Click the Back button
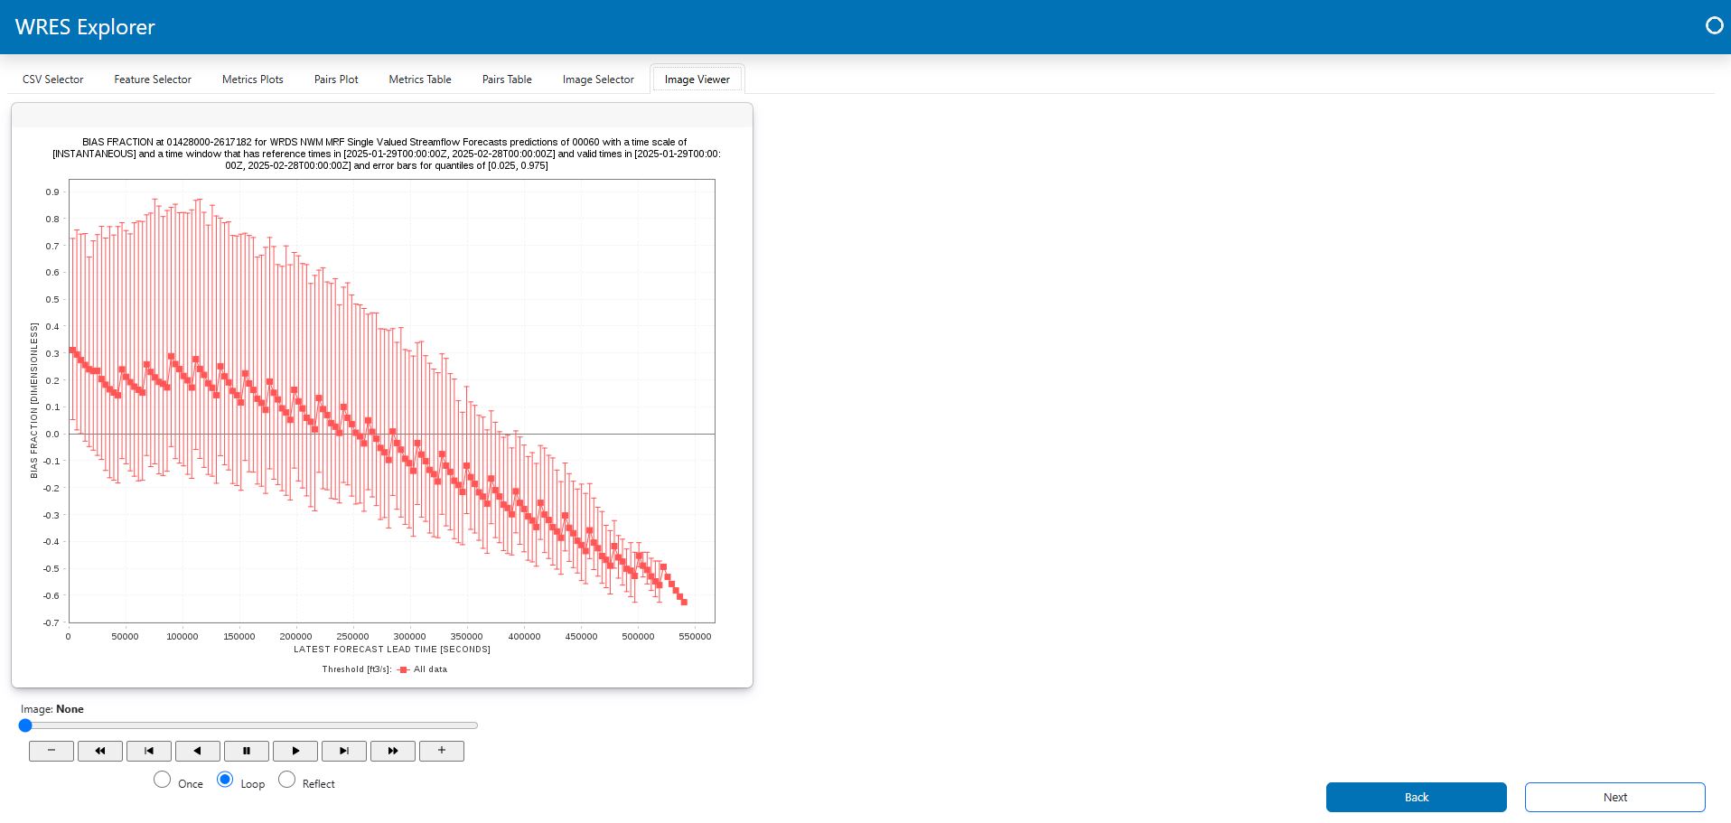Image resolution: width=1731 pixels, height=823 pixels. [1417, 797]
